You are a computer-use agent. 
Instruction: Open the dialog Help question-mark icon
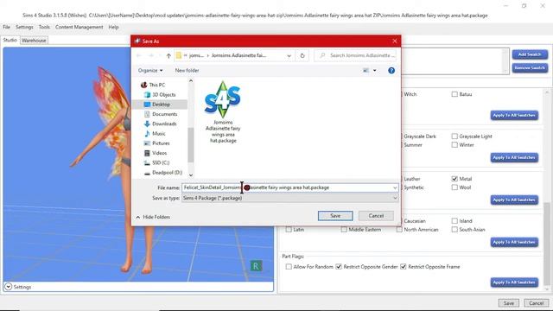[391, 71]
